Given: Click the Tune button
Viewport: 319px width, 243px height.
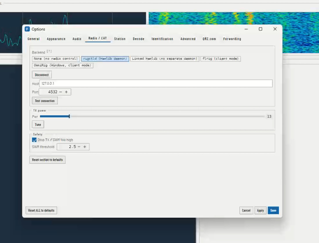Looking at the screenshot, I should [x=38, y=124].
